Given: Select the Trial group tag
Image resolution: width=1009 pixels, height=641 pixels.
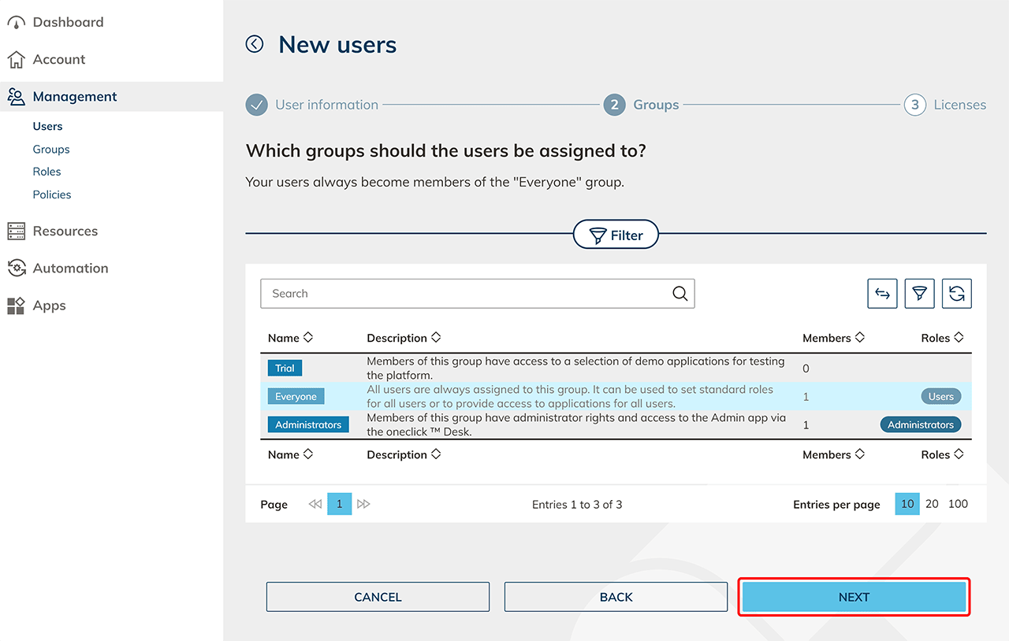Looking at the screenshot, I should (x=285, y=368).
